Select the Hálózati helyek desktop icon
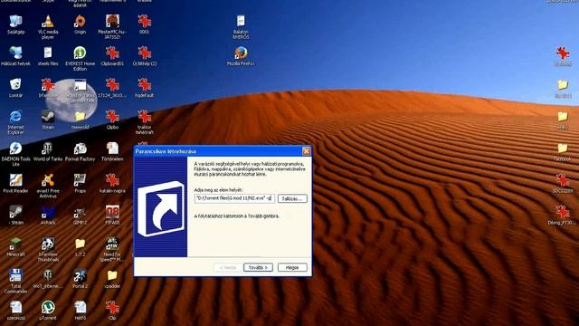The image size is (579, 326). coord(15,53)
